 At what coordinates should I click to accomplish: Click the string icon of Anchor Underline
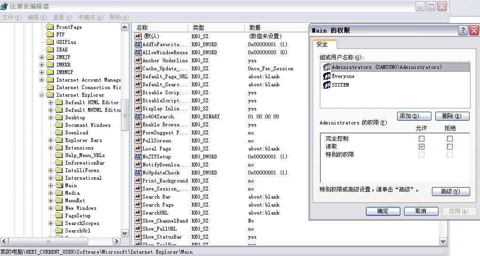pyautogui.click(x=138, y=60)
